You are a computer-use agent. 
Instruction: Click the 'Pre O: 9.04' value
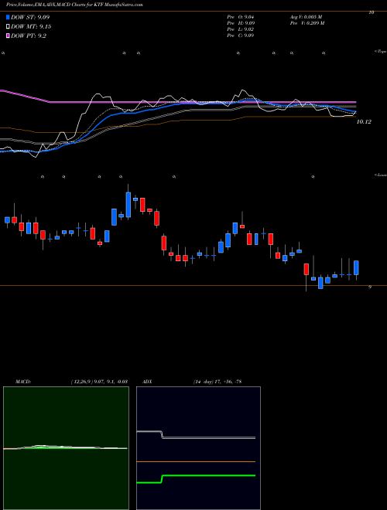click(241, 17)
